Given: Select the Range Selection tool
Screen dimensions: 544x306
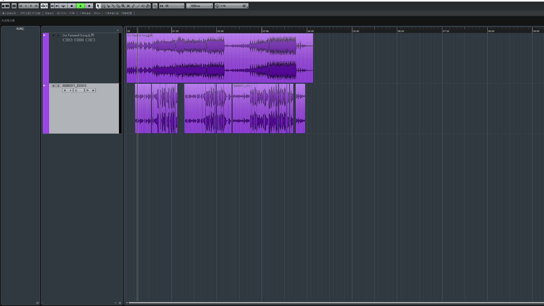Looking at the screenshot, I should 103,6.
